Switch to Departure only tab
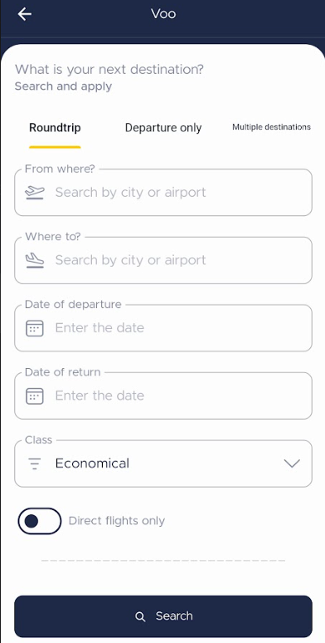The width and height of the screenshot is (325, 643). click(163, 128)
